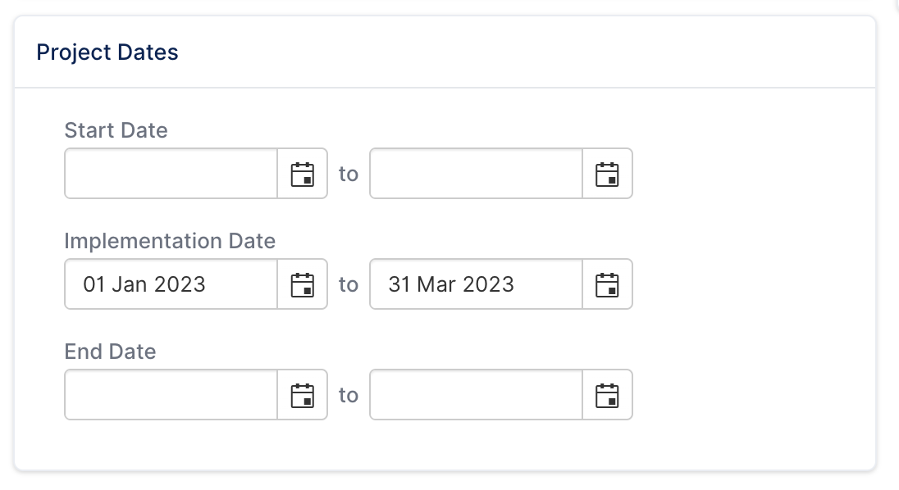The image size is (899, 490).
Task: Focus the empty End Date to input
Action: tap(476, 395)
